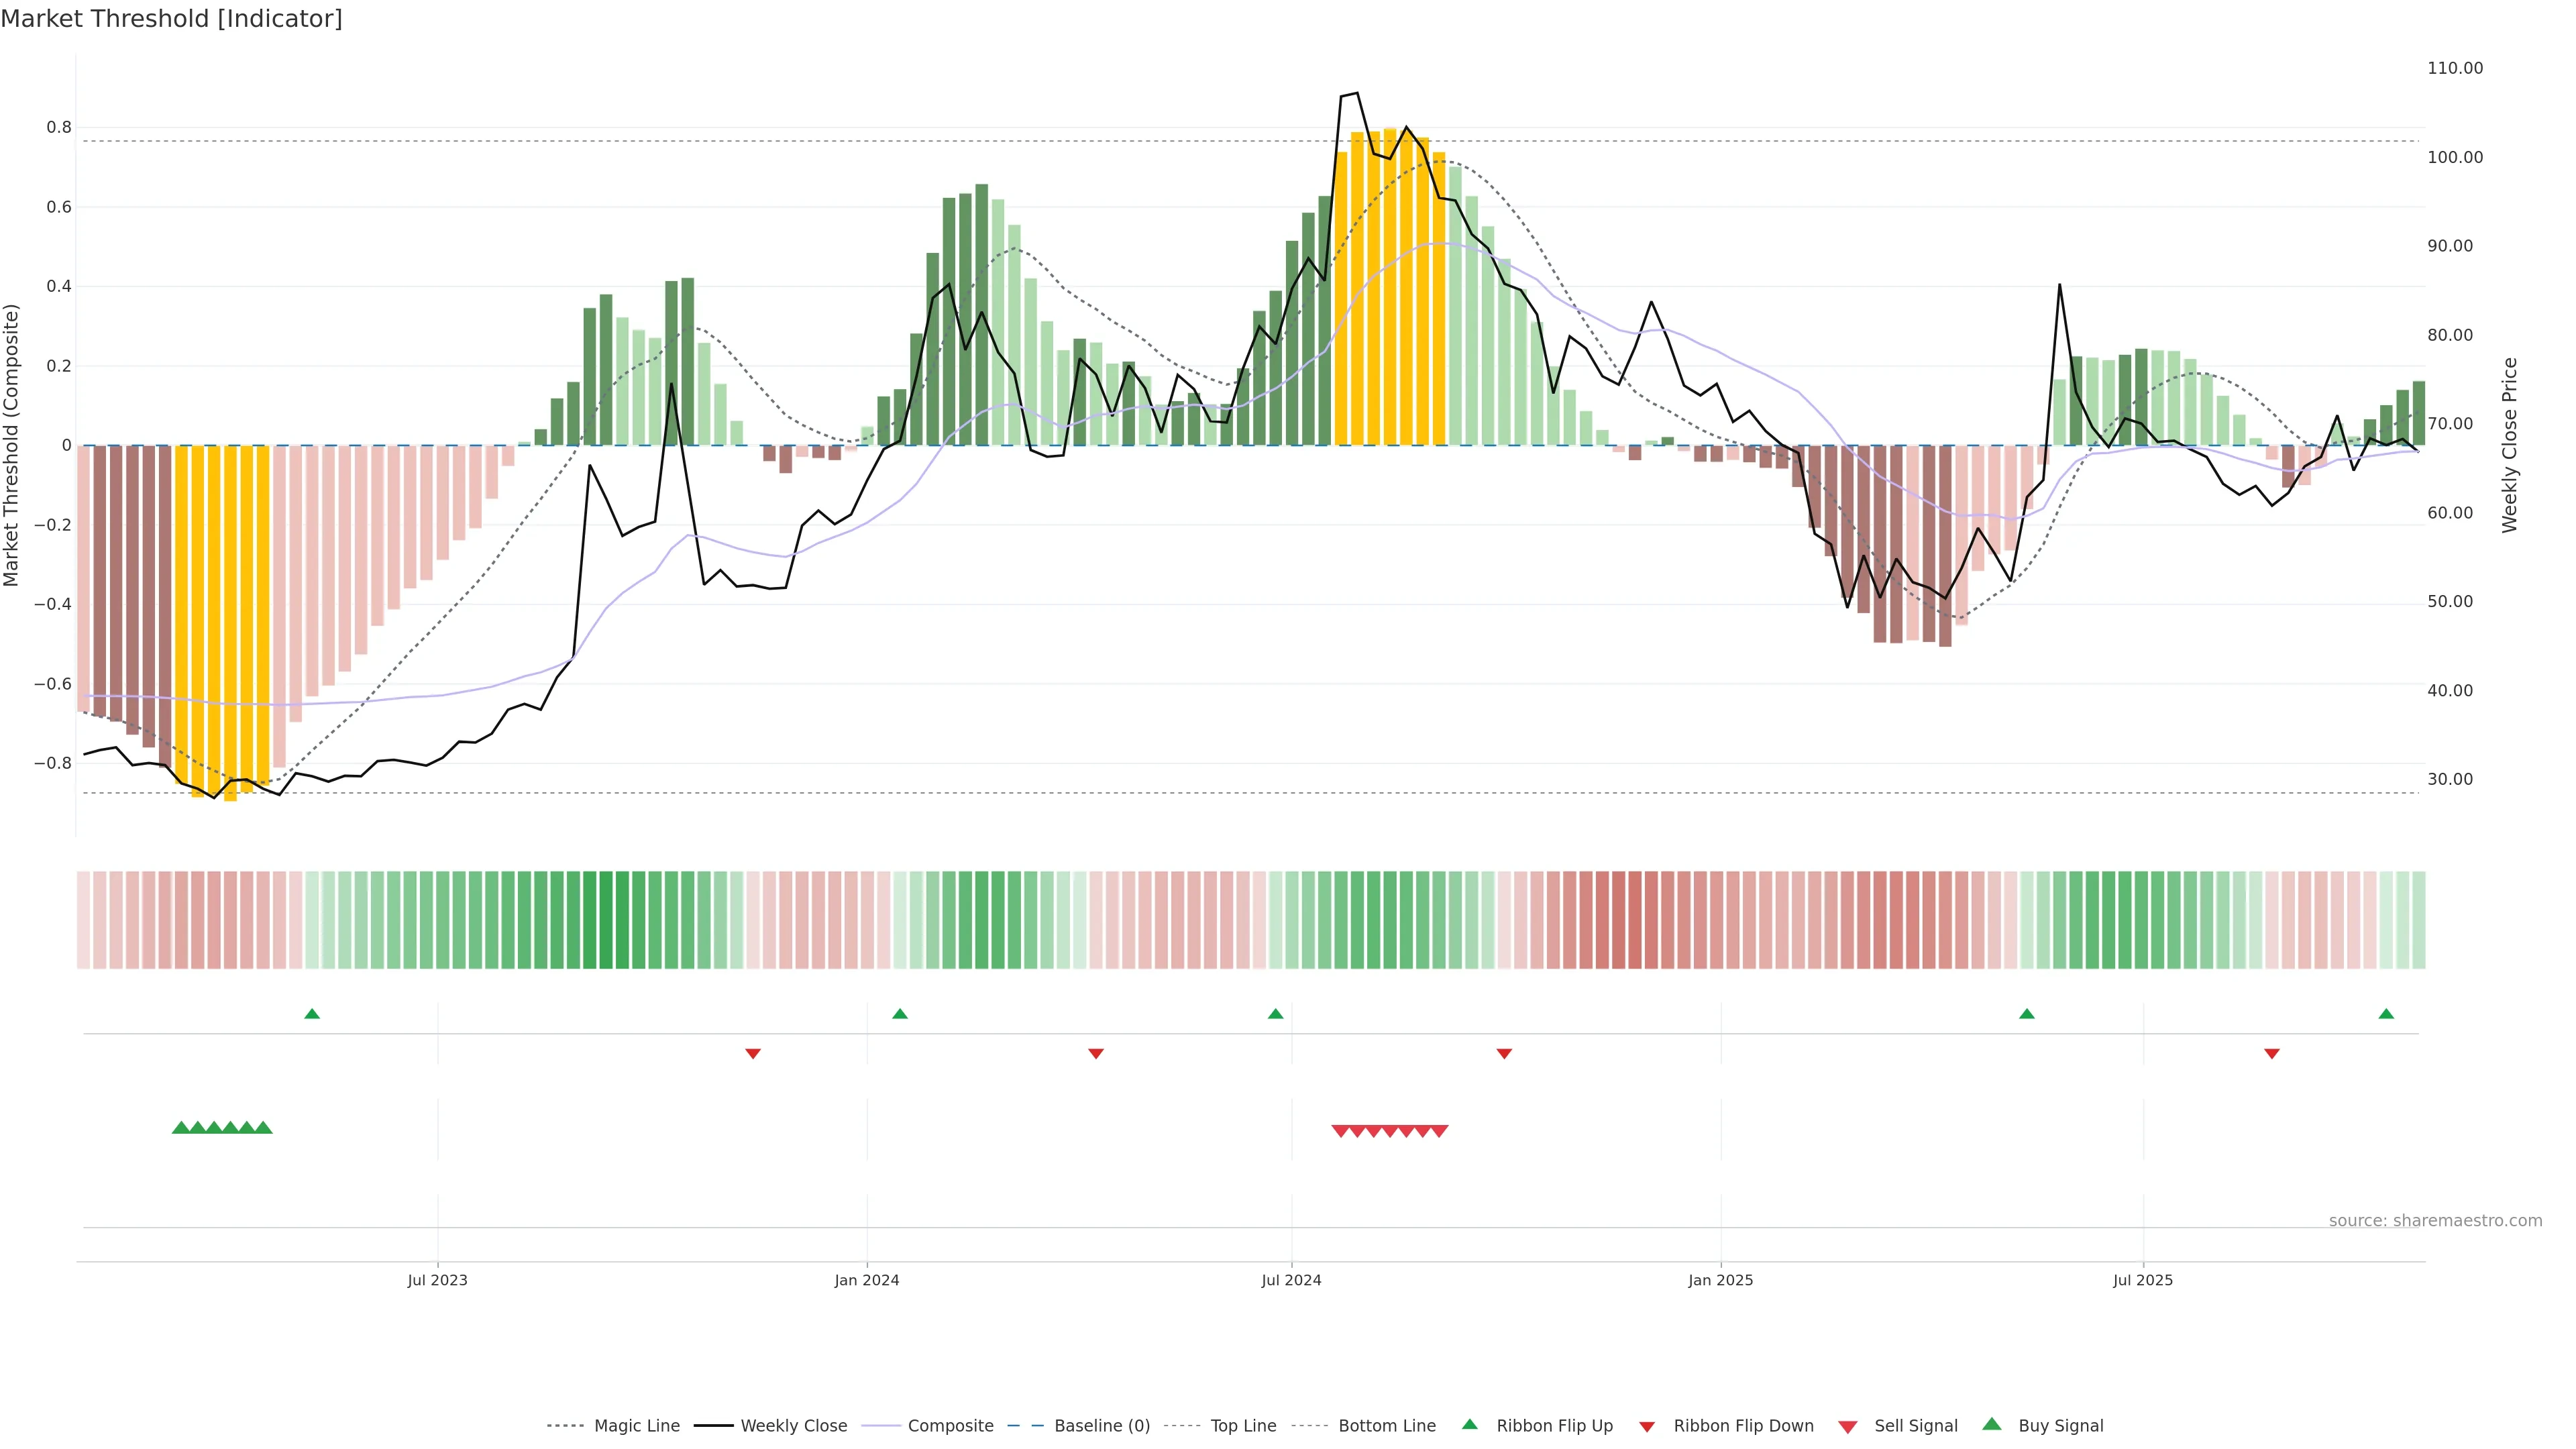Click the last green ribbon flip up marker
Image resolution: width=2576 pixels, height=1449 pixels.
(x=2386, y=1014)
